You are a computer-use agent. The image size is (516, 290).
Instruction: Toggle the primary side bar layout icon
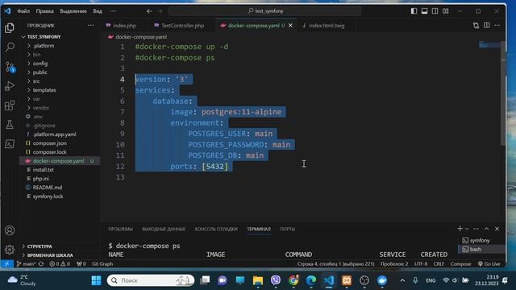[414, 10]
